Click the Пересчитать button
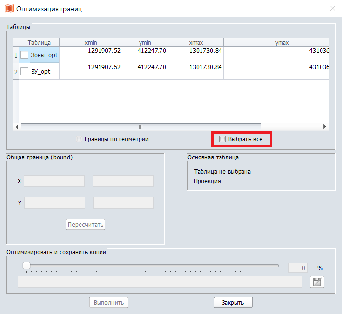 pyautogui.click(x=86, y=225)
